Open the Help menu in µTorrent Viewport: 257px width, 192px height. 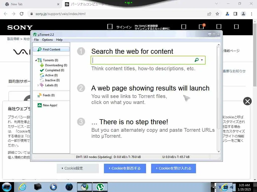pyautogui.click(x=59, y=40)
